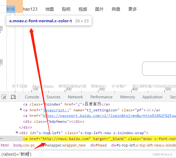Switch to the Sources tab
Viewport: 176px width, 158px height.
(53, 97)
